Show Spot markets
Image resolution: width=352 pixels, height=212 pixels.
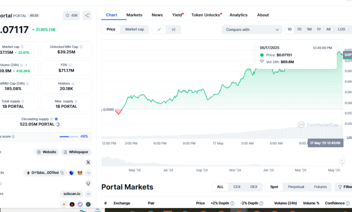pyautogui.click(x=274, y=187)
